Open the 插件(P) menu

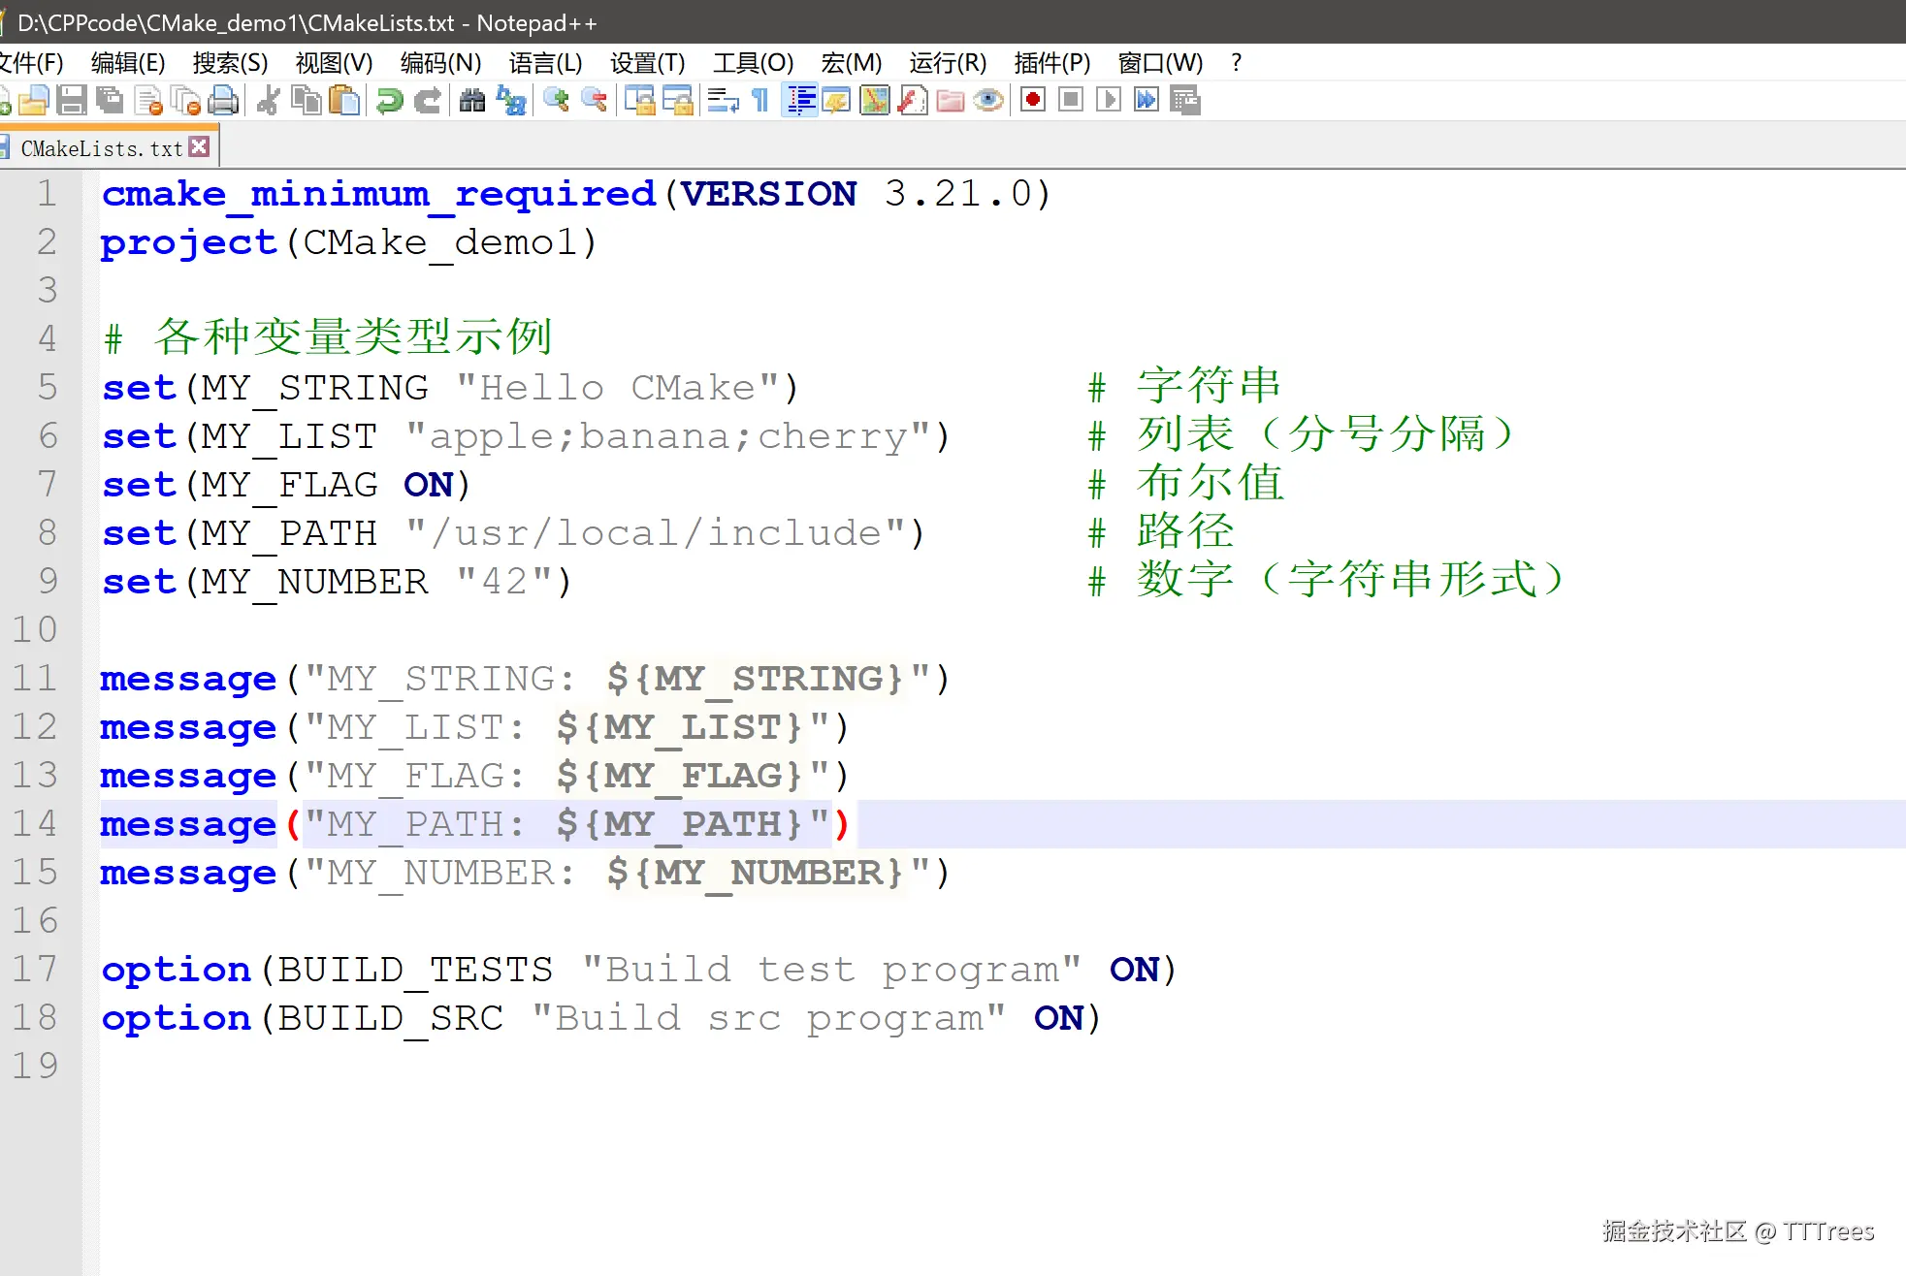tap(1051, 63)
